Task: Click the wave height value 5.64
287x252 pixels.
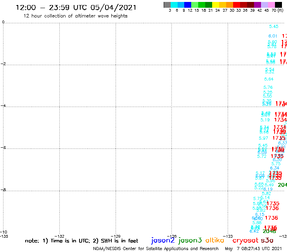Action: (269, 79)
